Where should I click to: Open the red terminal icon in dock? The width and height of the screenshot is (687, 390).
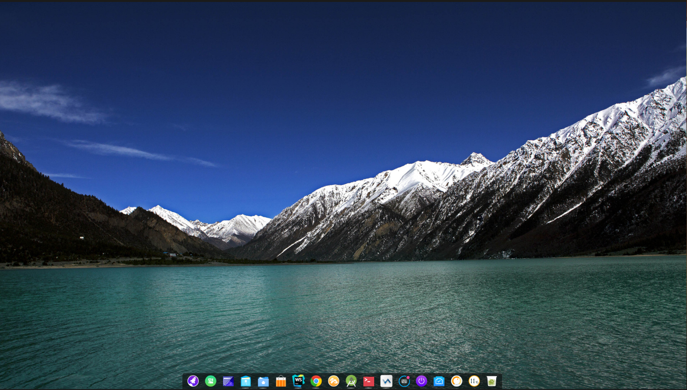coord(369,381)
